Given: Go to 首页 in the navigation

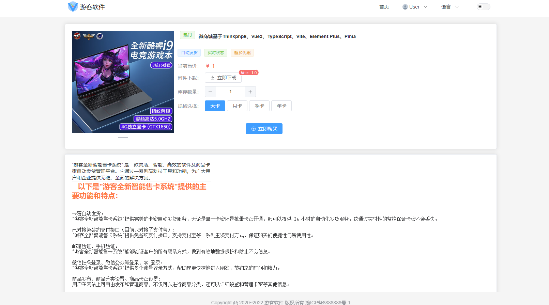Looking at the screenshot, I should 384,7.
